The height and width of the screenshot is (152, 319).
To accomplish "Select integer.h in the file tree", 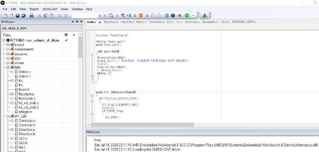I will point(25,112).
